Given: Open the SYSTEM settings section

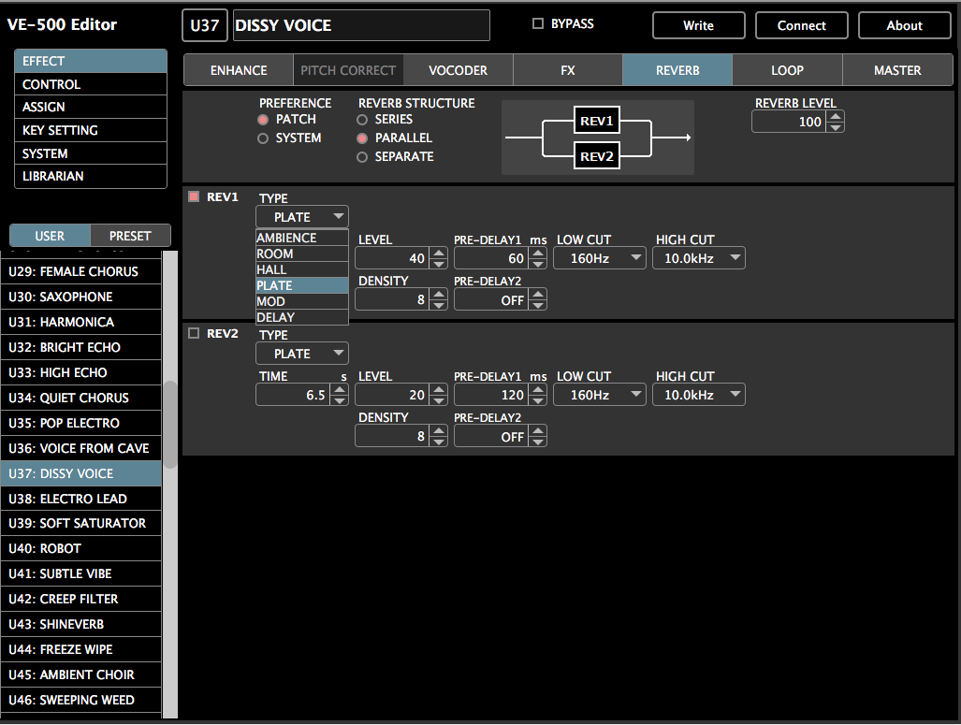Looking at the screenshot, I should [x=90, y=153].
